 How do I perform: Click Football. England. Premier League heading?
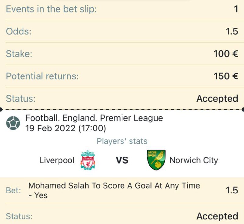point(94,118)
